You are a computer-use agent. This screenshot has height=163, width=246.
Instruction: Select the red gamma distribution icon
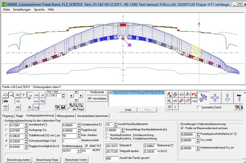pos(24,95)
